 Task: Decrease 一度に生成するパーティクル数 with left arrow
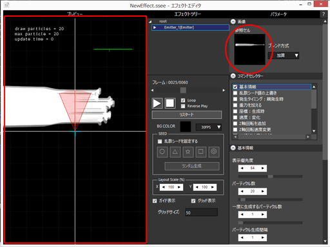click(x=242, y=214)
